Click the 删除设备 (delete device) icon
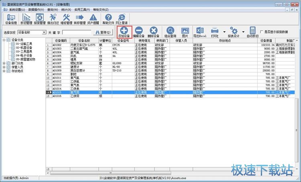Screen dimensions: 301x182 [153, 31]
